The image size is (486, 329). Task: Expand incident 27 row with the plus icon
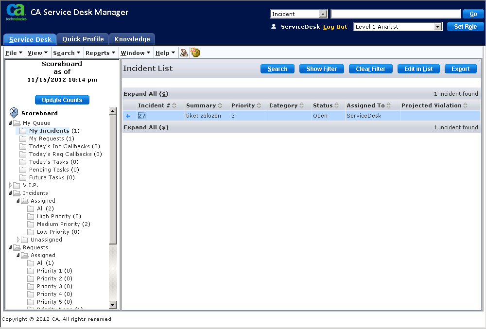128,116
